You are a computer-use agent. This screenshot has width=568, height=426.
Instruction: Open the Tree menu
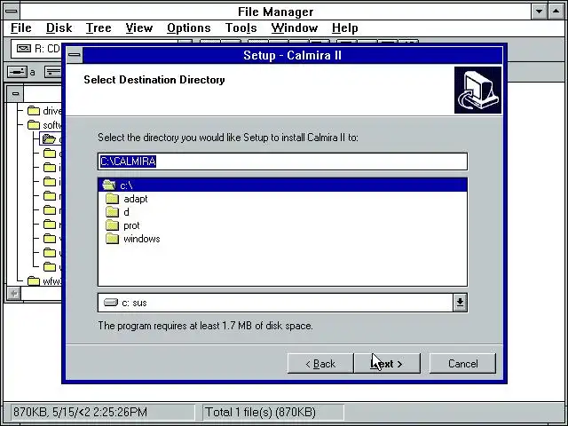99,28
